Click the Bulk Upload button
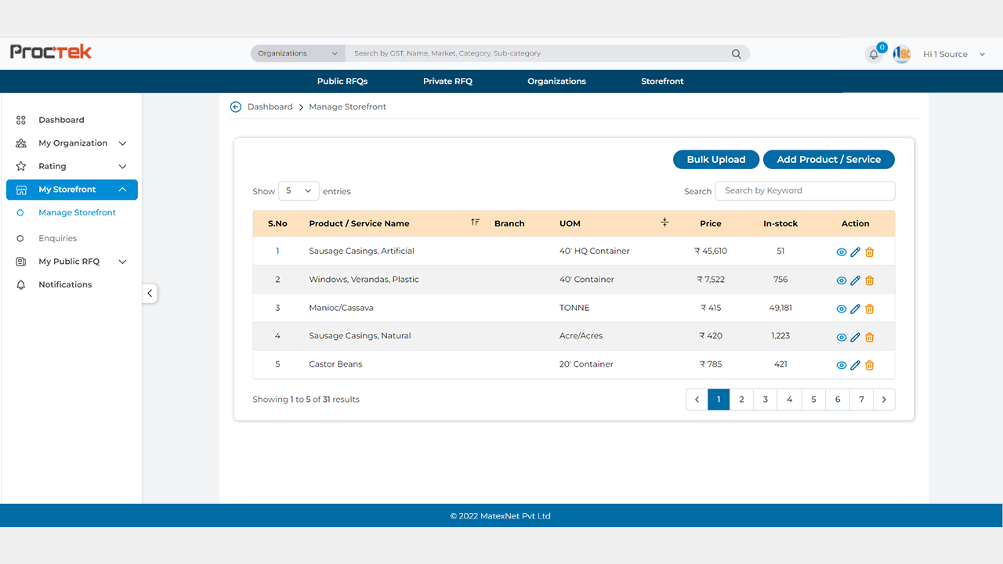This screenshot has width=1003, height=564. [715, 160]
